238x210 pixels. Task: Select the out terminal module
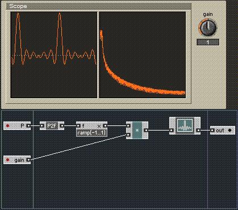[223, 131]
